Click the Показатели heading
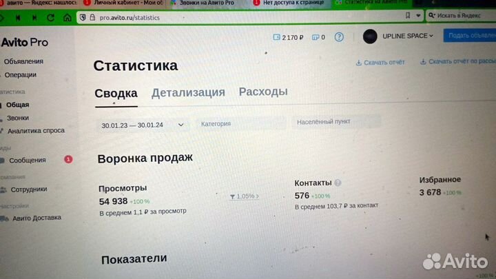Viewport: 496px width, 279px height. pyautogui.click(x=134, y=259)
